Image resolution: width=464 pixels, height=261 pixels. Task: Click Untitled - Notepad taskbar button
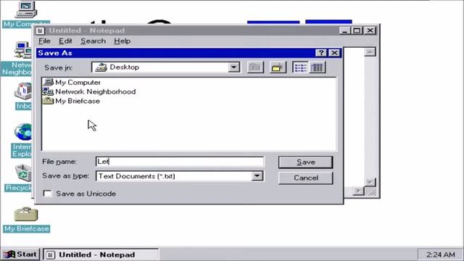[x=101, y=254]
